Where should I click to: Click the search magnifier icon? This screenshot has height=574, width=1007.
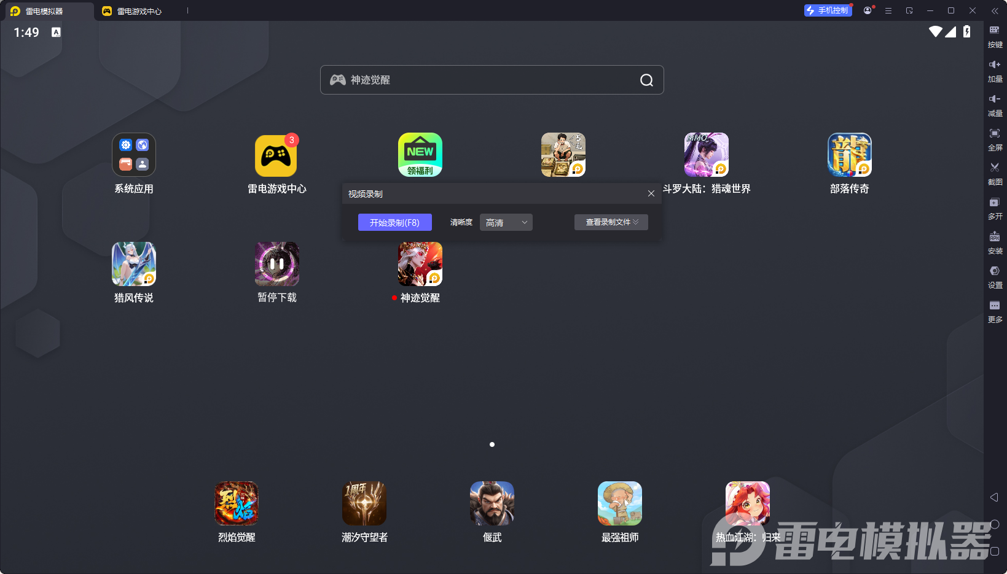pos(646,80)
